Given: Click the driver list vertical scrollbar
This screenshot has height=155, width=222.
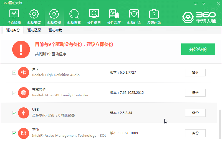Looking at the screenshot, I should click(220, 122).
